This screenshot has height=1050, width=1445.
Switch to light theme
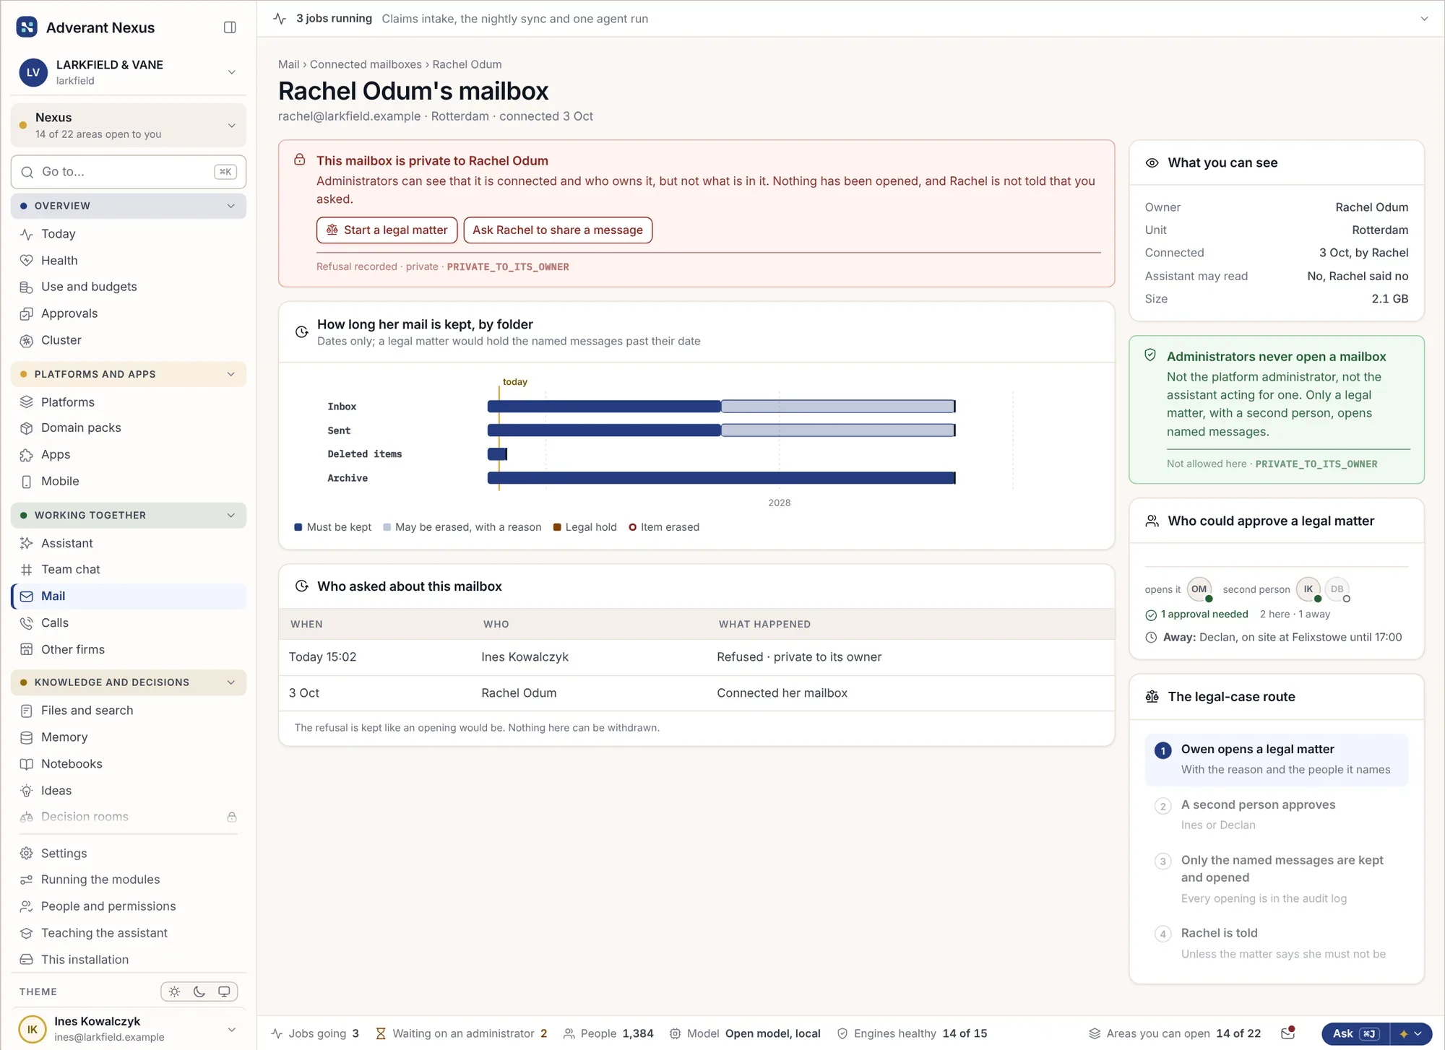point(175,992)
